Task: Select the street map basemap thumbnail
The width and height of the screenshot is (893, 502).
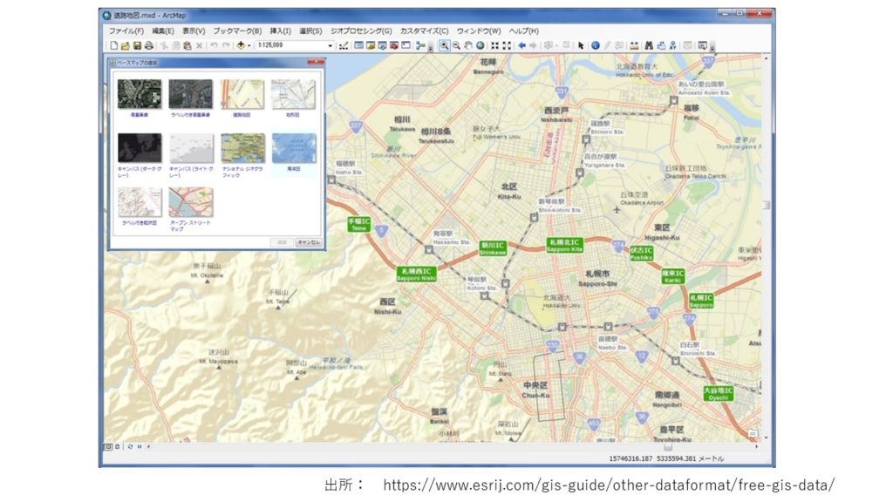Action: point(242,94)
